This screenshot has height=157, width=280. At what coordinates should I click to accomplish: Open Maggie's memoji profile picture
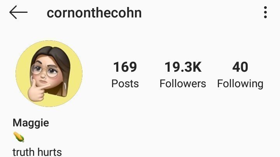pos(49,74)
